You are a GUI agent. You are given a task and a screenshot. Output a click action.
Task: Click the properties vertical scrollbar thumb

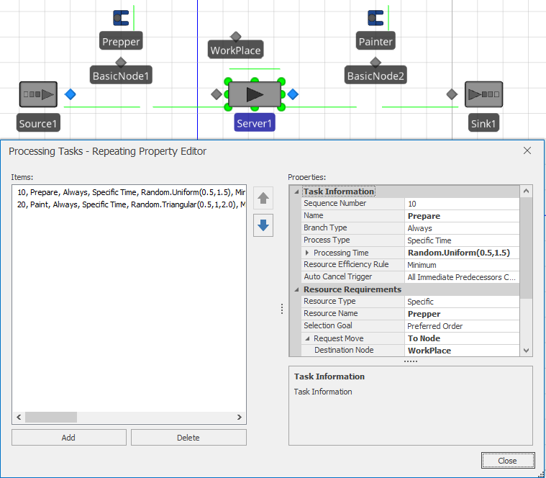(x=526, y=248)
